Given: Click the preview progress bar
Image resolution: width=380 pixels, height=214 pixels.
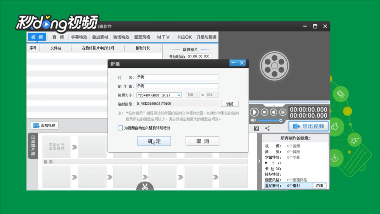Looking at the screenshot, I should pyautogui.click(x=289, y=102).
